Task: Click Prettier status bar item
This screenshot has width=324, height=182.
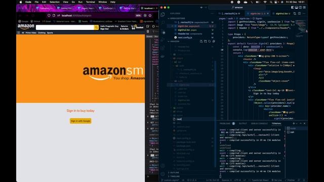Action: (290, 180)
